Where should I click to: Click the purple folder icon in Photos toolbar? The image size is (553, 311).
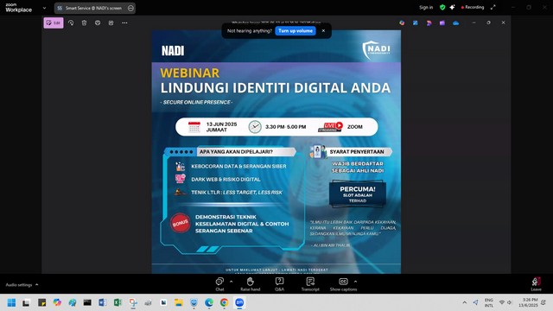(442, 23)
